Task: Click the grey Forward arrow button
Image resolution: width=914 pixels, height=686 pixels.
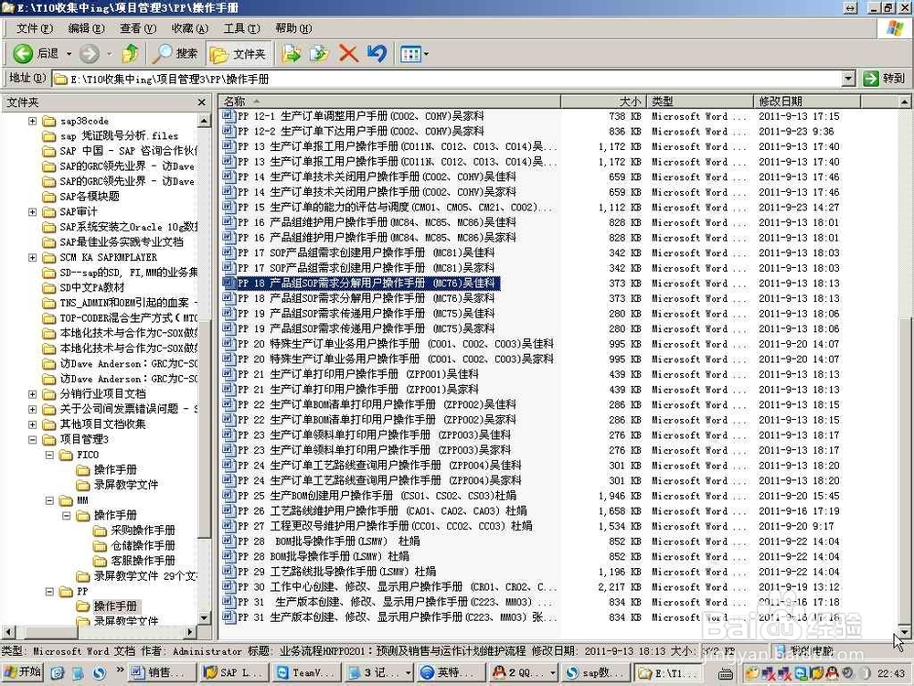Action: click(x=90, y=54)
